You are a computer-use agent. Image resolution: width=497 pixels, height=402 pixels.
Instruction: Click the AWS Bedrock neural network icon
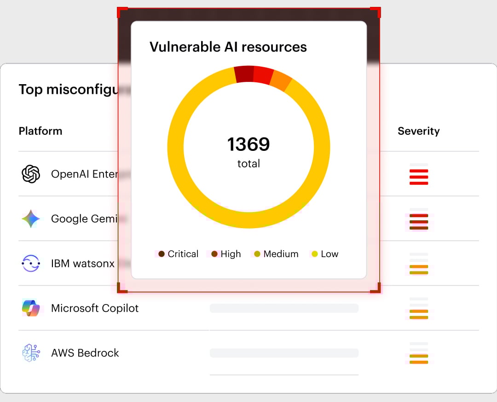(x=32, y=353)
